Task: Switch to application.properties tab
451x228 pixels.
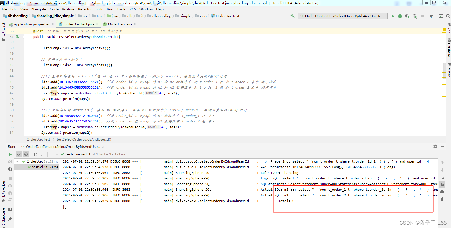Action: 31,24
